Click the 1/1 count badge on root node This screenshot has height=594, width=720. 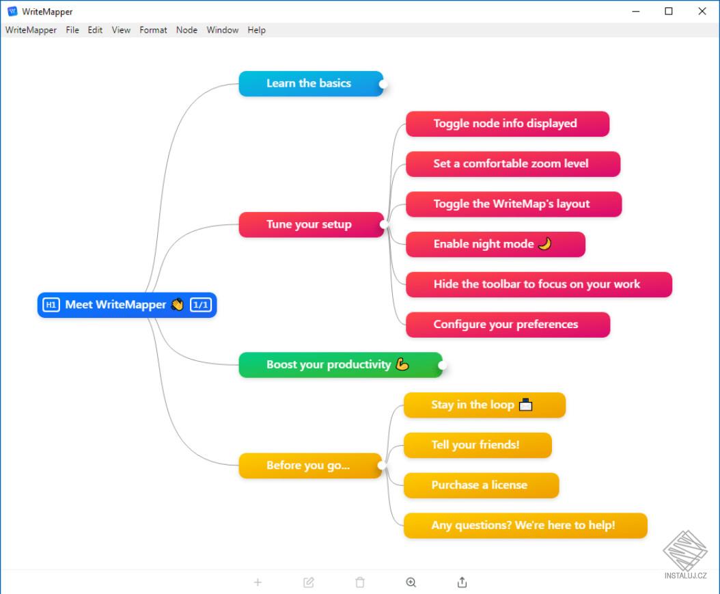[201, 305]
